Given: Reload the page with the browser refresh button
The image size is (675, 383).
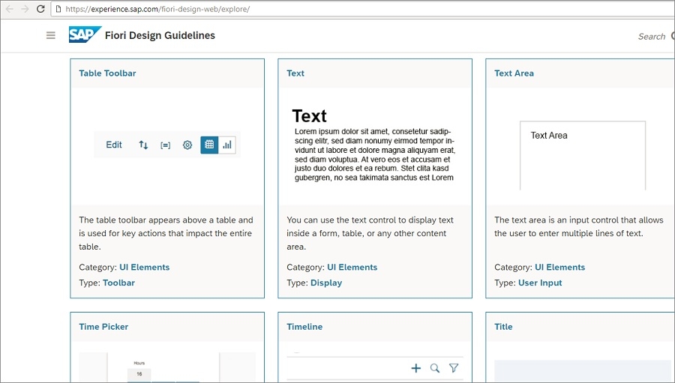Looking at the screenshot, I should point(40,8).
